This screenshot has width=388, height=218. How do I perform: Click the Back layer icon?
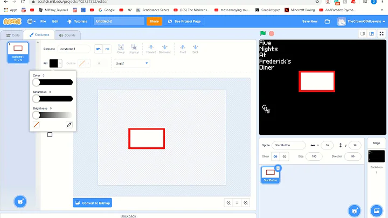tap(195, 49)
